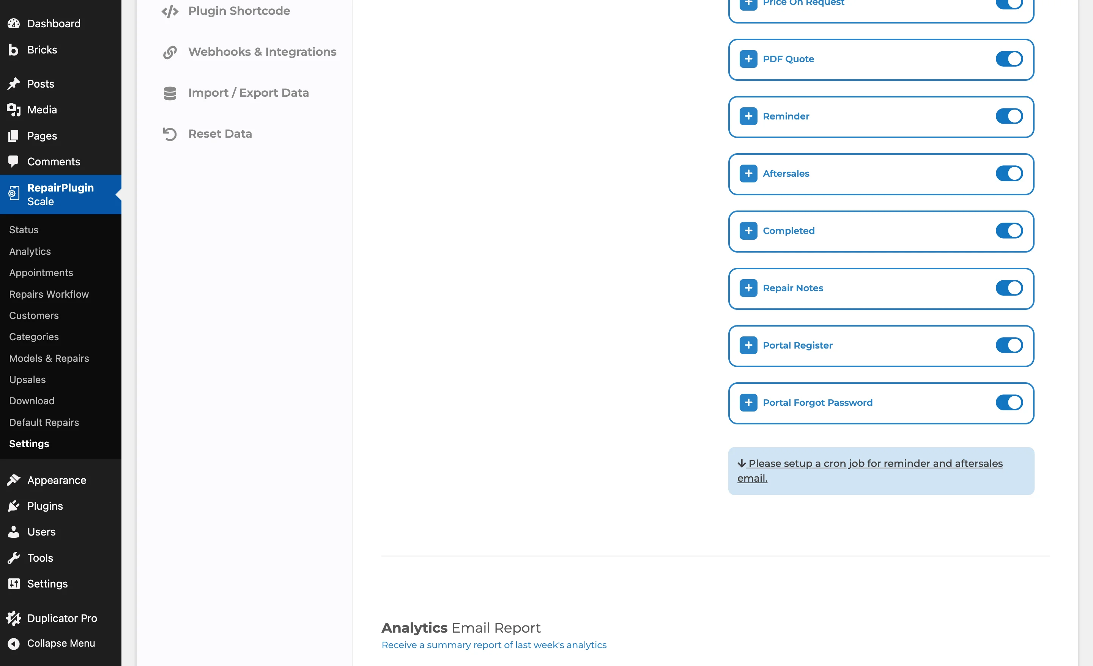Viewport: 1093px width, 666px height.
Task: Click the Appearance paintbrush icon
Action: coord(14,480)
